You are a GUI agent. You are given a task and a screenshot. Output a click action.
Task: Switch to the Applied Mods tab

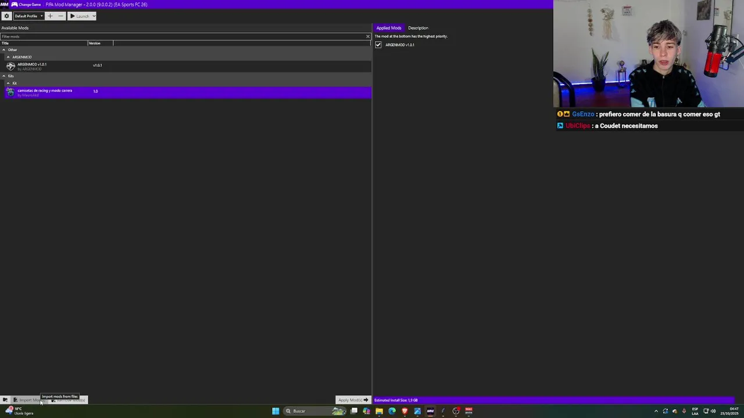click(388, 28)
